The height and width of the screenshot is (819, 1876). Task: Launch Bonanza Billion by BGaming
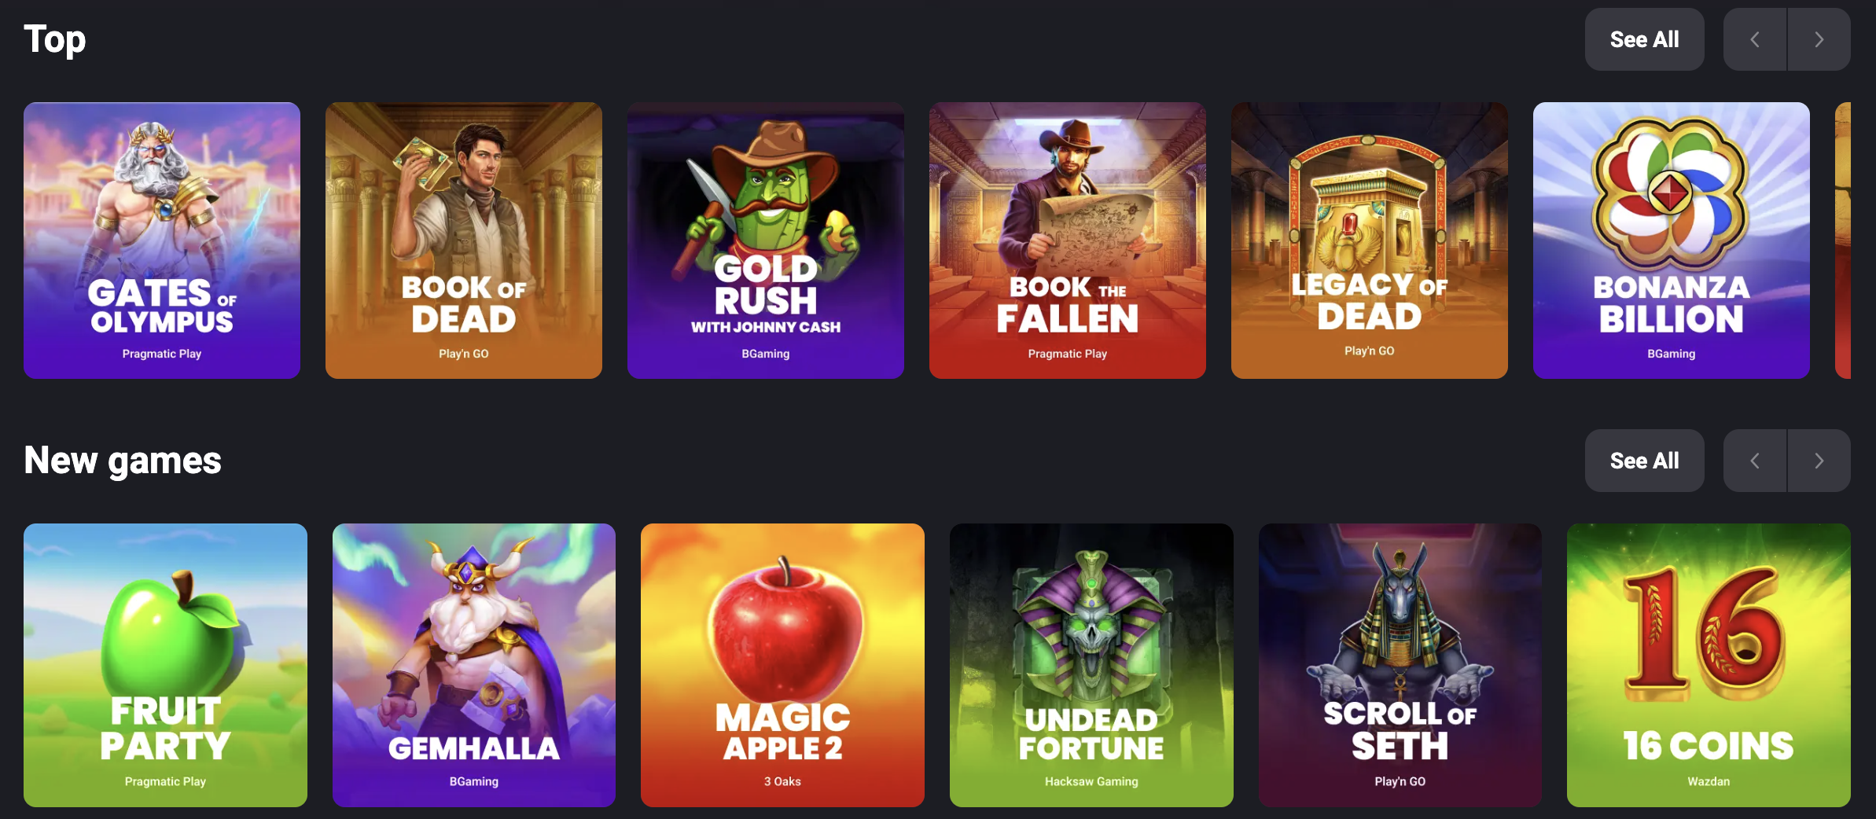1672,241
